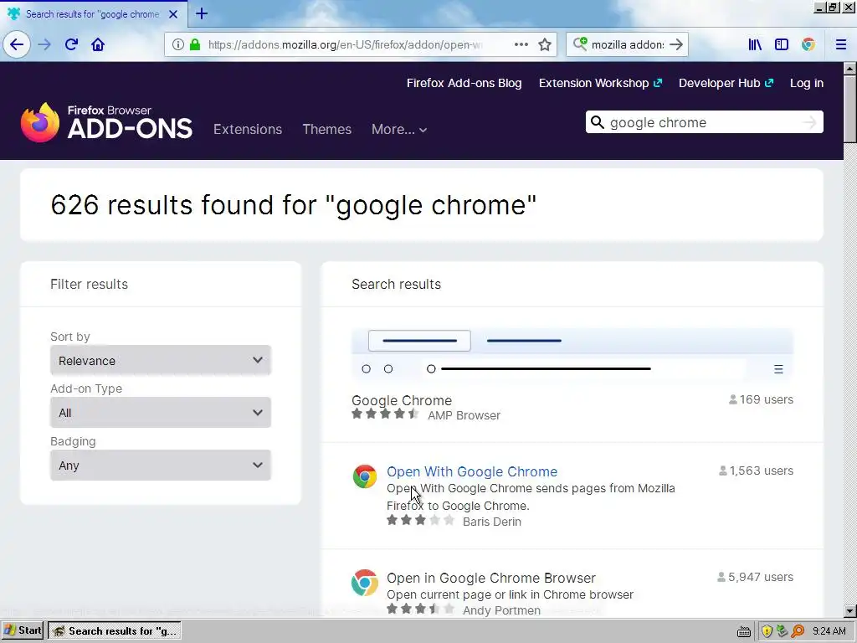Submit add-ons search with arrow
Image resolution: width=857 pixels, height=643 pixels.
[x=809, y=122]
